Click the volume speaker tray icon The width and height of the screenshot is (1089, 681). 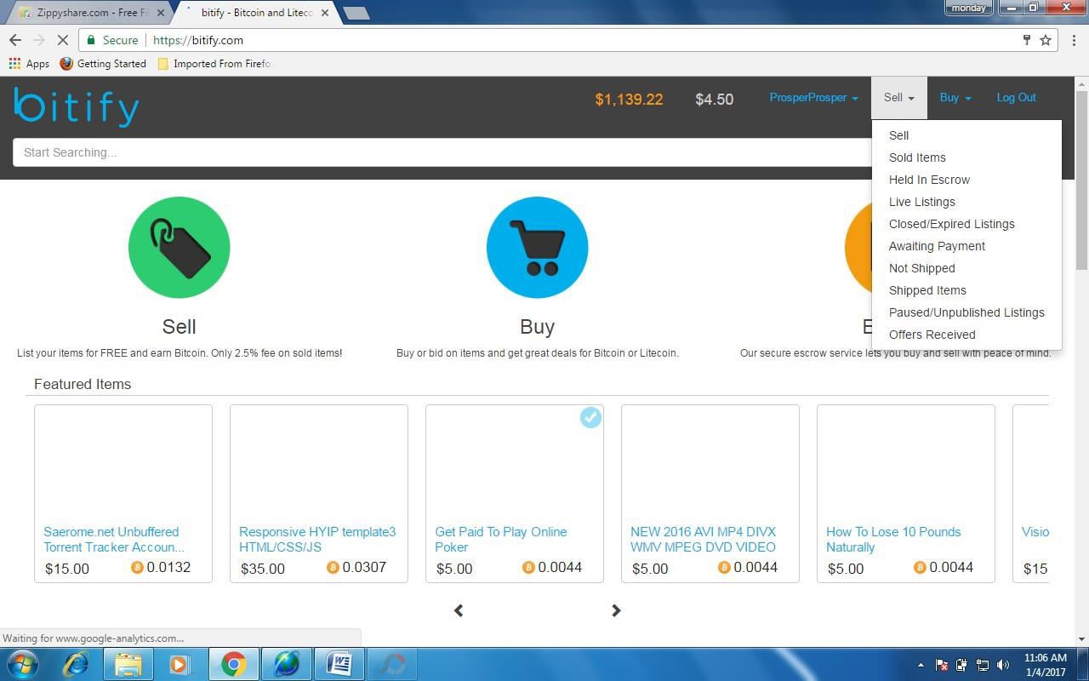1003,665
